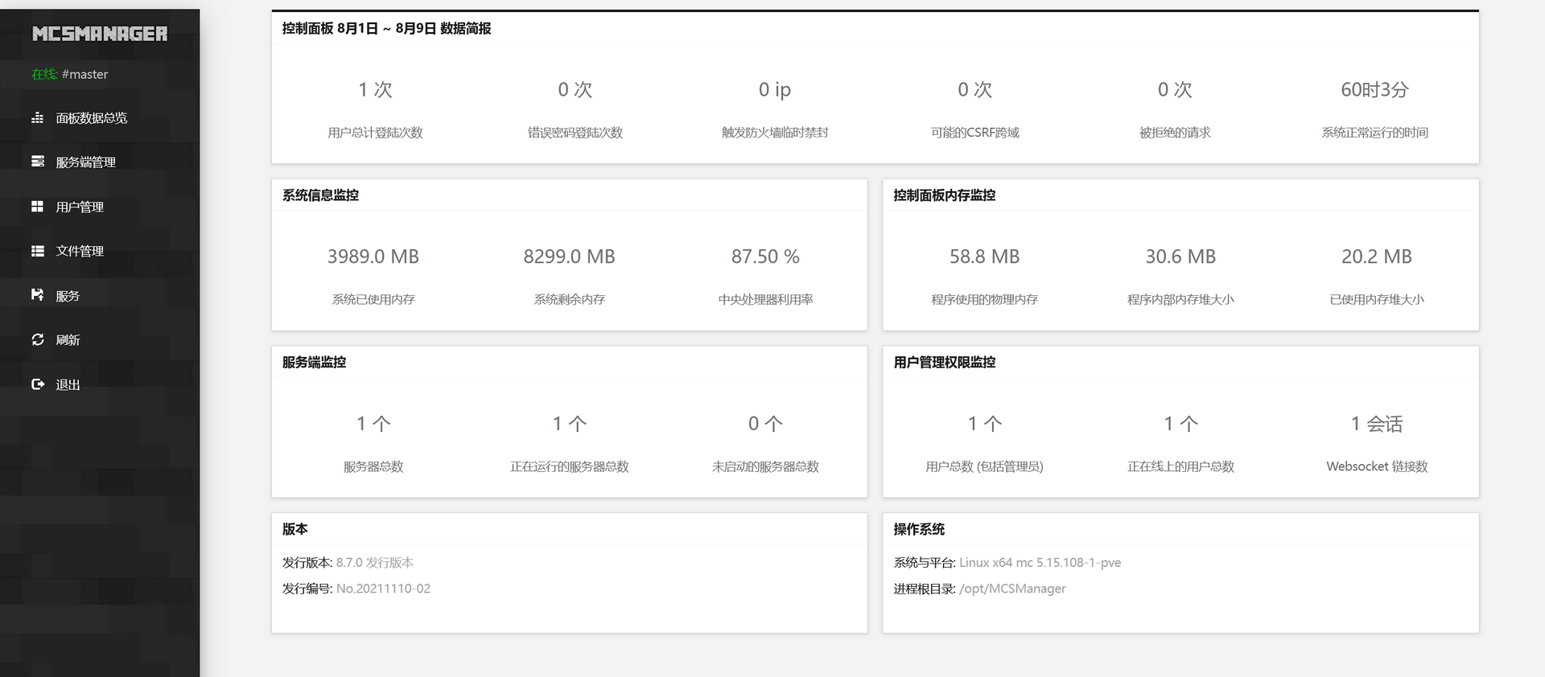Click the uptime value 60时3分
1545x677 pixels.
tap(1374, 89)
